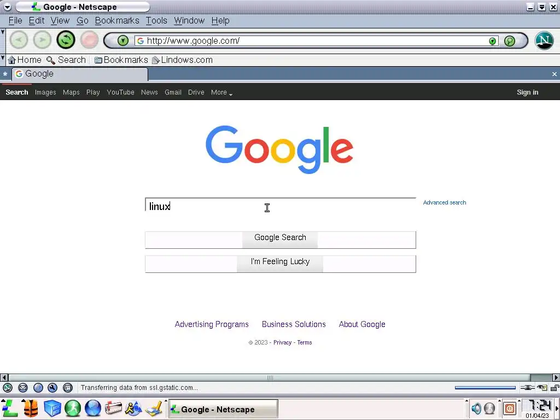Open the Bookmarks folder on the personal toolbar

[x=121, y=60]
